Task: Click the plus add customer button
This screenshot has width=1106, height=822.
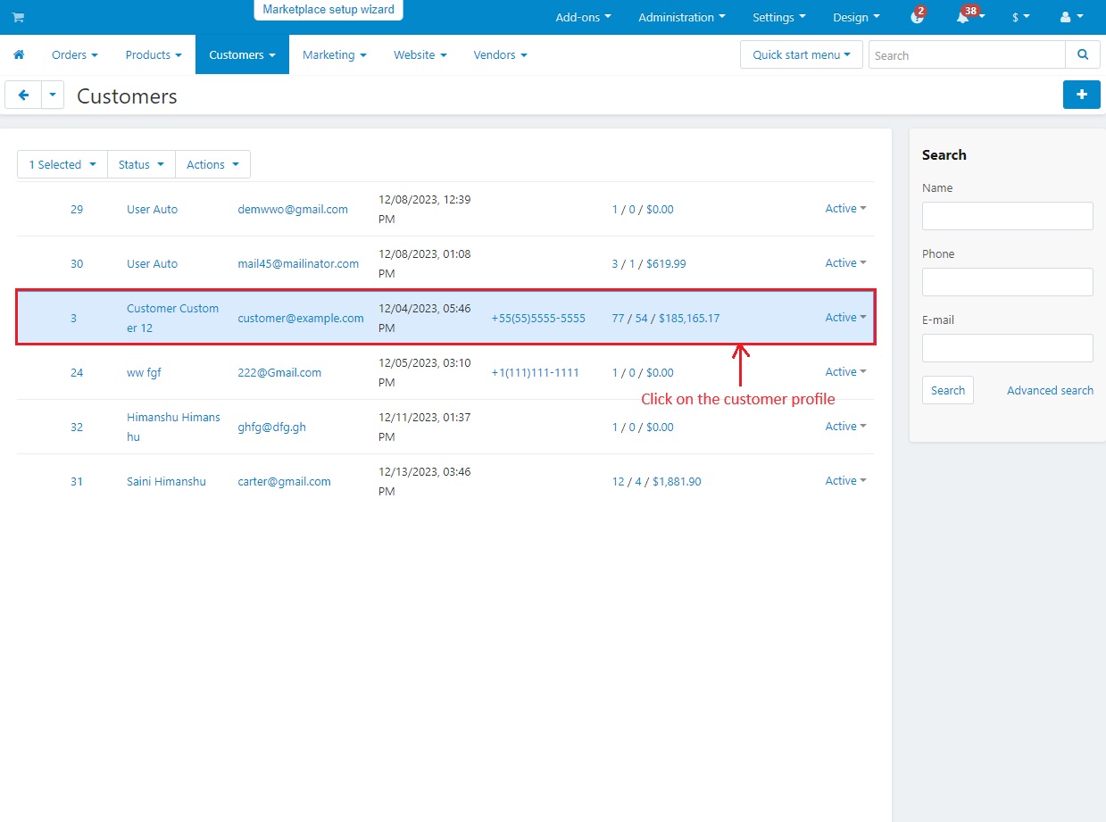Action: coord(1081,95)
